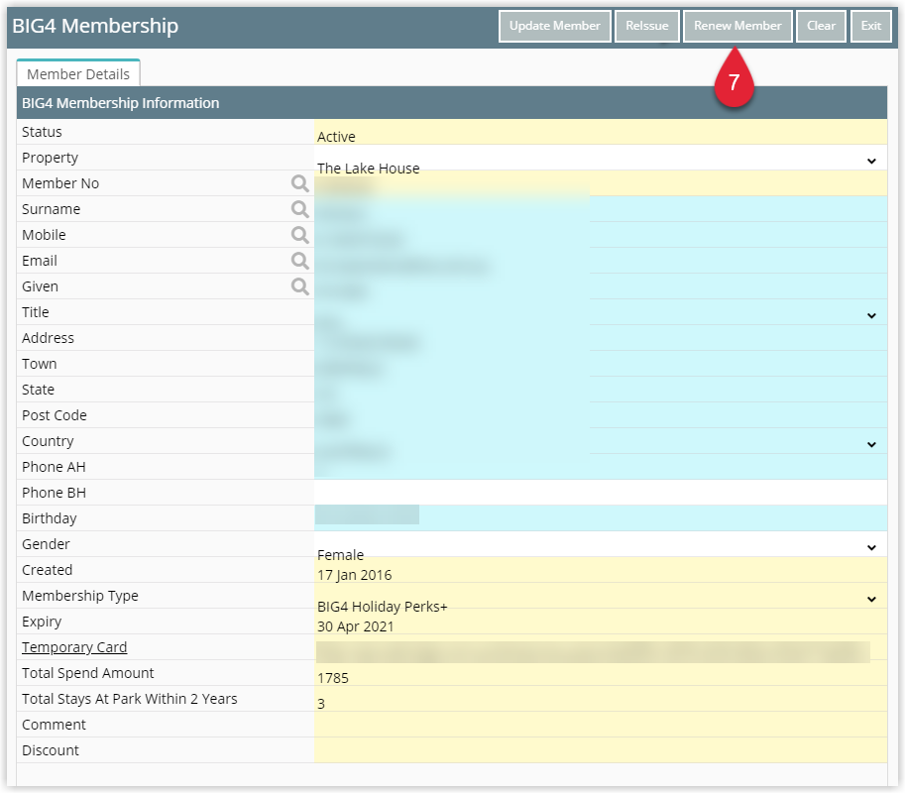The image size is (906, 794).
Task: Click the State input field
Action: [x=601, y=390]
